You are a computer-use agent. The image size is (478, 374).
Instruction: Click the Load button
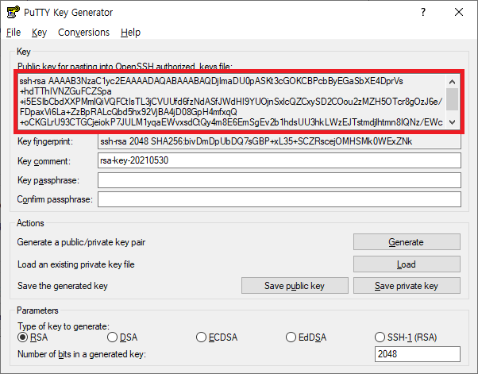[x=407, y=264]
